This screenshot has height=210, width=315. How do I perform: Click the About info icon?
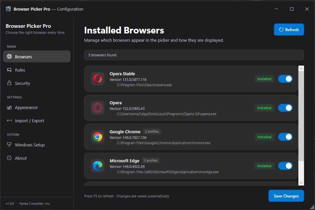point(9,158)
